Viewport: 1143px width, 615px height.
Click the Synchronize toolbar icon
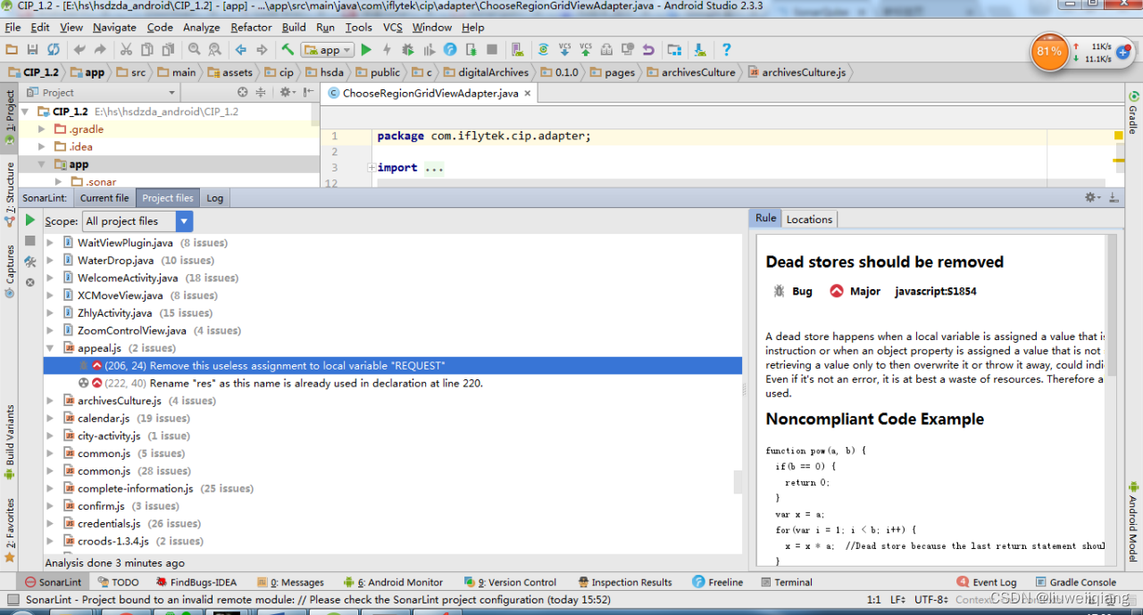(x=54, y=50)
